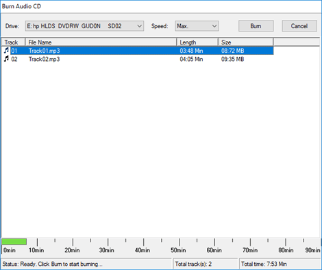Select the Track01.mp3 file name
This screenshot has height=270, width=322.
(44, 51)
